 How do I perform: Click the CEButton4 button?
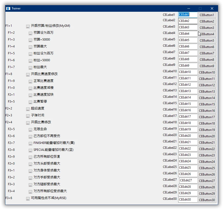pyautogui.click(x=207, y=34)
